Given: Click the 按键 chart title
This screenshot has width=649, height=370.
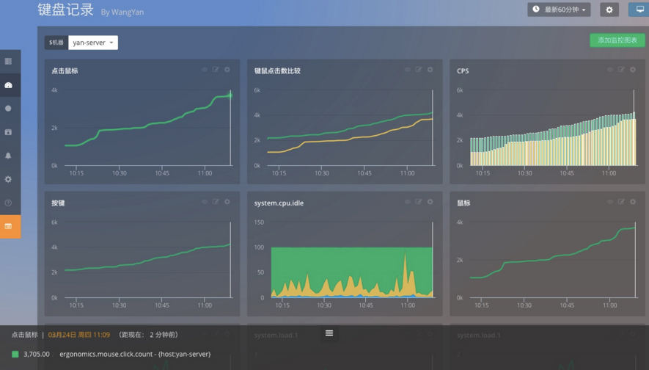Looking at the screenshot, I should point(58,203).
